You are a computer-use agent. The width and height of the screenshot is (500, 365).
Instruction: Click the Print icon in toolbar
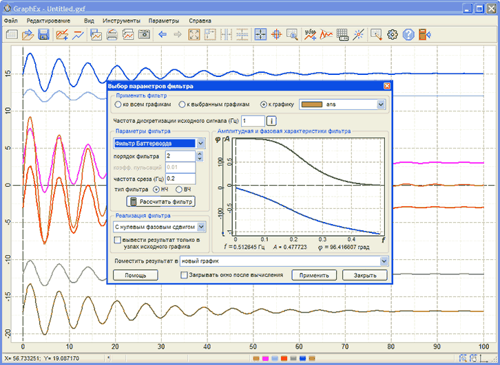[x=112, y=34]
